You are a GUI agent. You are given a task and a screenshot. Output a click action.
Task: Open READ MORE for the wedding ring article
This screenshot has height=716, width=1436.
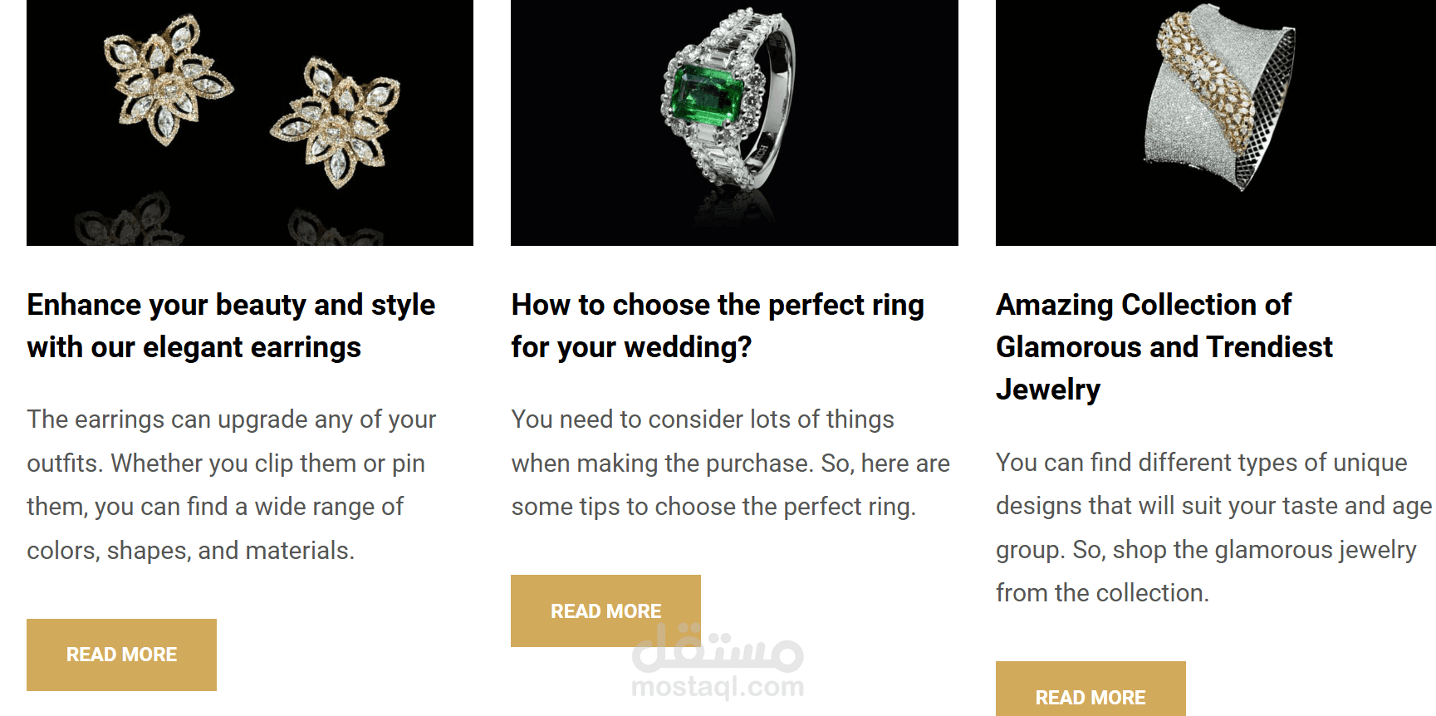coord(605,611)
